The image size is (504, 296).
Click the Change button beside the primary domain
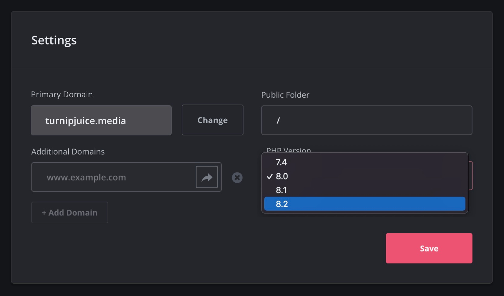click(213, 120)
